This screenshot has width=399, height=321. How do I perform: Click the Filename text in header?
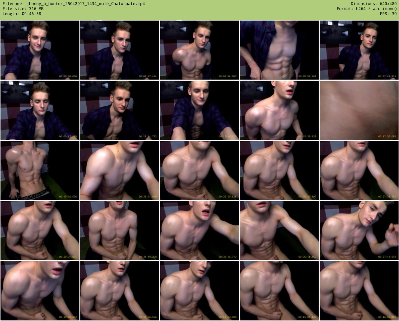coord(74,4)
